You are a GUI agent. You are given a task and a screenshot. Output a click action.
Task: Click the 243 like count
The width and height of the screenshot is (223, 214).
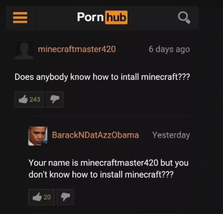click(x=35, y=99)
